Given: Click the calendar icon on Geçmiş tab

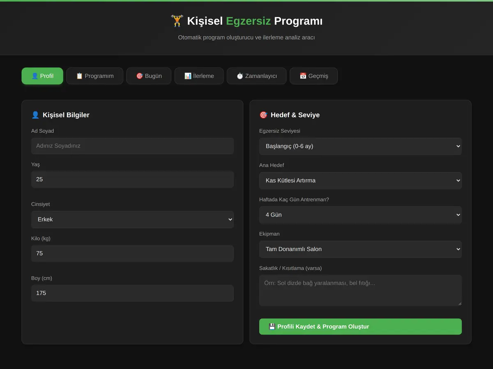Looking at the screenshot, I should pyautogui.click(x=303, y=76).
